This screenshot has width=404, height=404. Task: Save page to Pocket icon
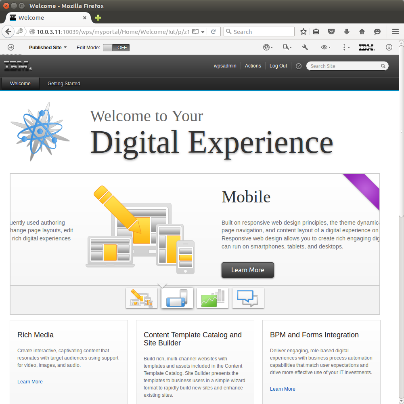(331, 32)
